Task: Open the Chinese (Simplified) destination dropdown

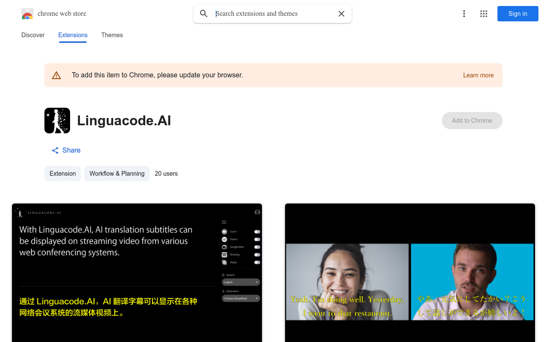Action: tap(241, 298)
